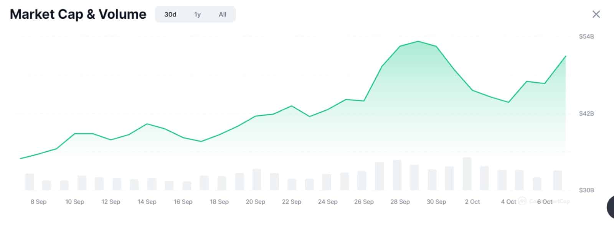Image resolution: width=614 pixels, height=226 pixels.
Task: Click the 14 Sep date label
Action: [147, 202]
